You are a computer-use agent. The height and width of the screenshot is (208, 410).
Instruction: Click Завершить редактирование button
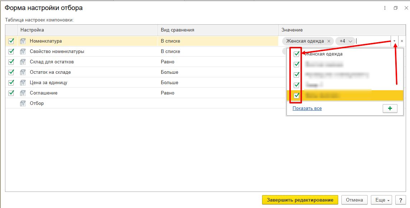click(300, 200)
